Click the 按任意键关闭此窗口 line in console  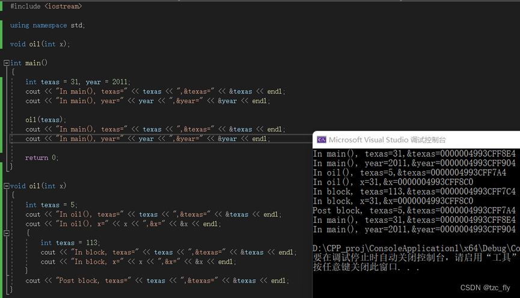pyautogui.click(x=366, y=267)
